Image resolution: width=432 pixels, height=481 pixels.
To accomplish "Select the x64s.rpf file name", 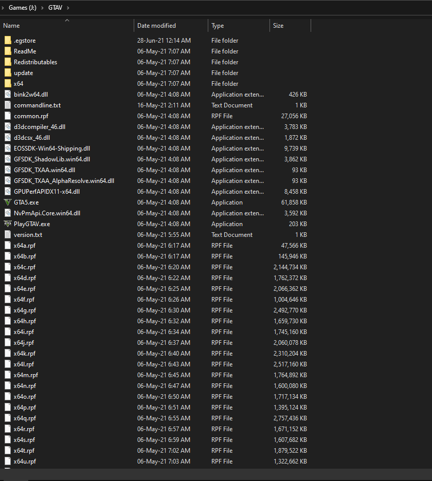I will click(x=24, y=439).
